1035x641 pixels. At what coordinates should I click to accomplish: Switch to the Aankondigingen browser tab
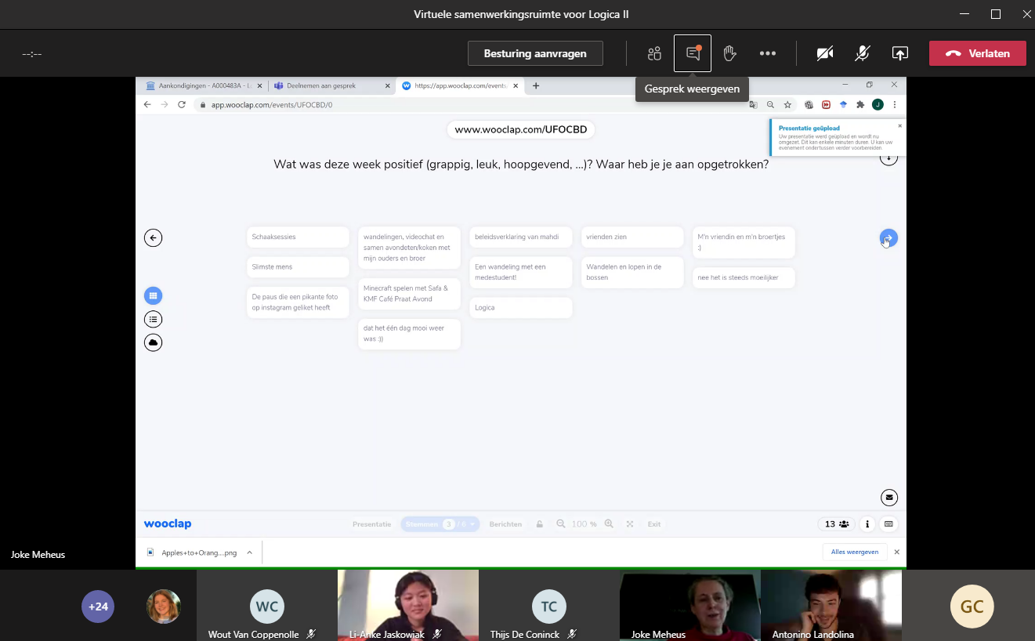(202, 85)
